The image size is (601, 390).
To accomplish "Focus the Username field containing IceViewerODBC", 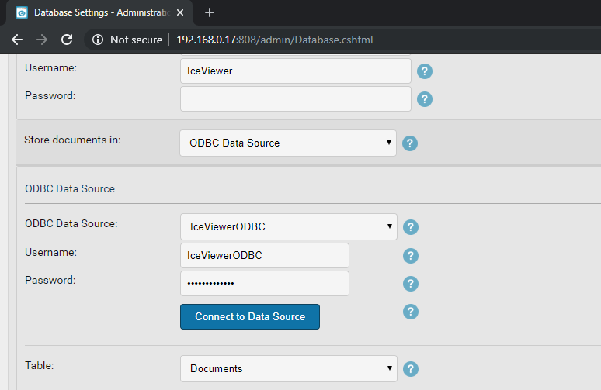I will pos(265,255).
